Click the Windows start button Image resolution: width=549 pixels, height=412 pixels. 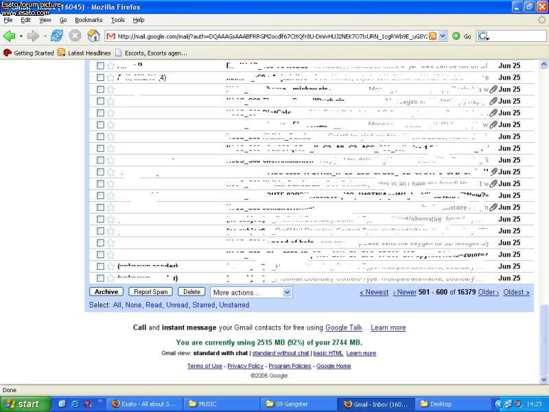pos(25,404)
